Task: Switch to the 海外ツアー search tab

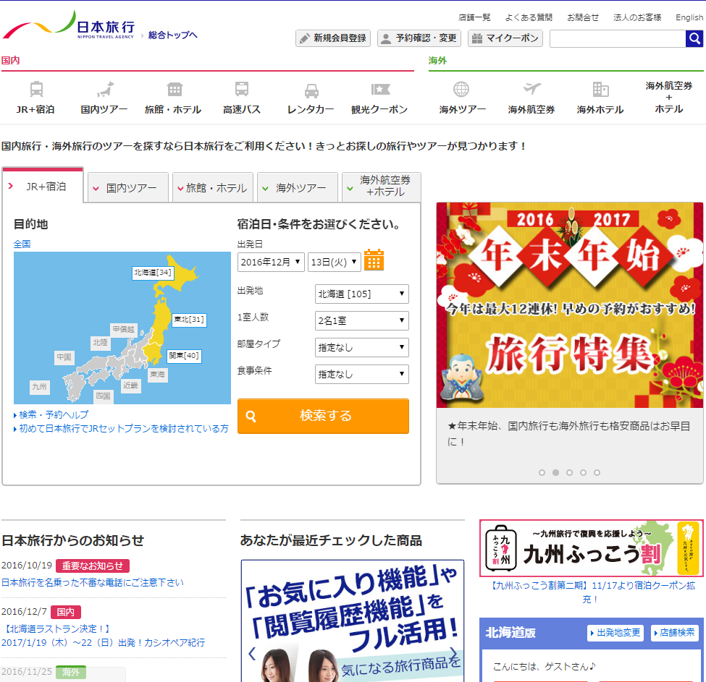Action: point(298,187)
